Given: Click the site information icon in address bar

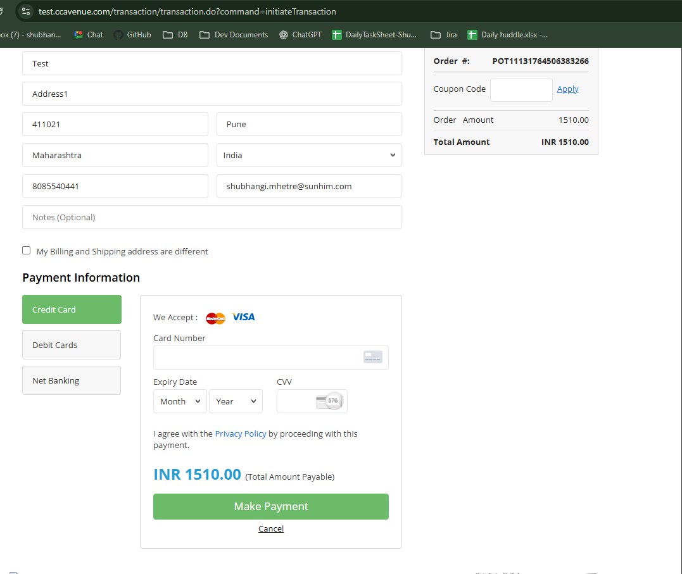Looking at the screenshot, I should [26, 11].
